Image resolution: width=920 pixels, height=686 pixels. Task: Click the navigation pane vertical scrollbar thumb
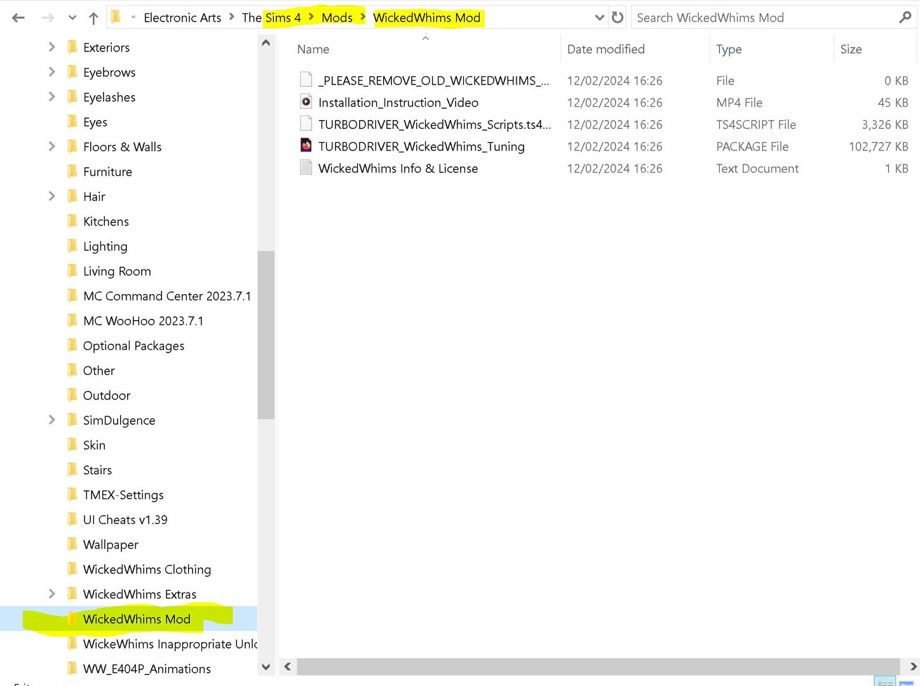[x=266, y=335]
